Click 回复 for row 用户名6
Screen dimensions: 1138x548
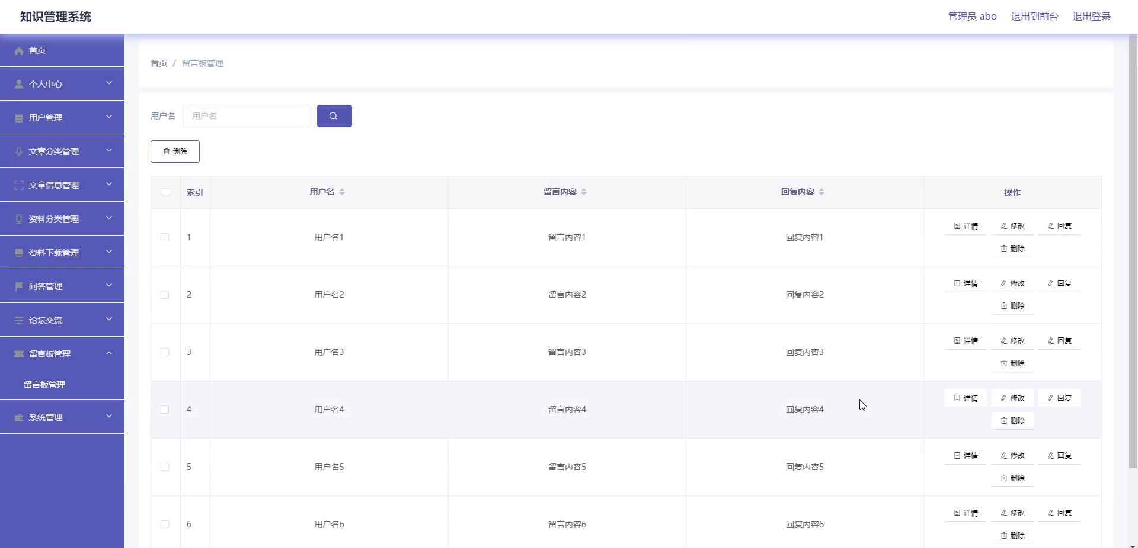pos(1059,513)
